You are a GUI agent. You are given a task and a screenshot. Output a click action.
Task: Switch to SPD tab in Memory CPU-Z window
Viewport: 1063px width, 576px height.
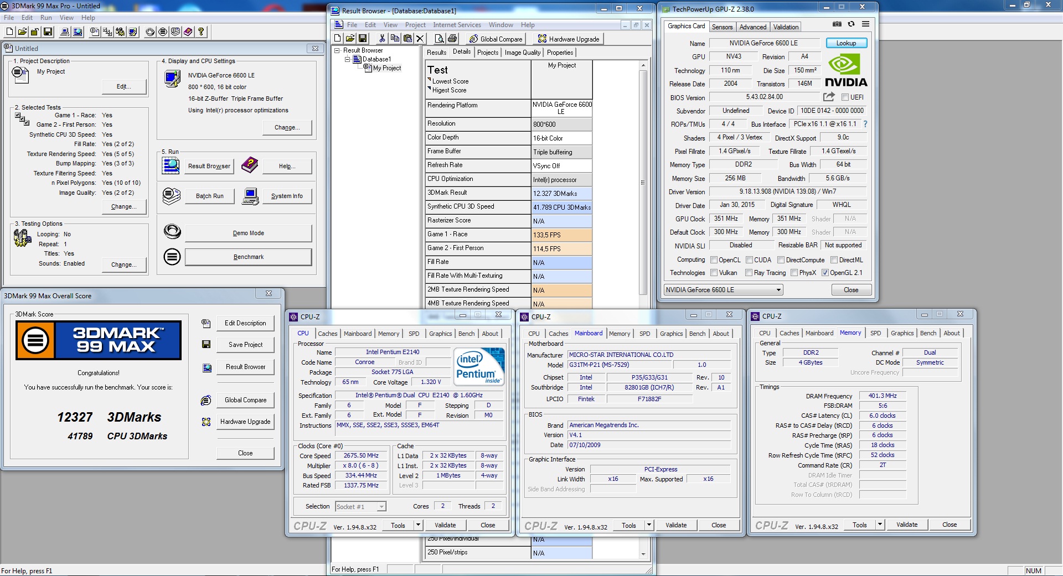pyautogui.click(x=875, y=333)
